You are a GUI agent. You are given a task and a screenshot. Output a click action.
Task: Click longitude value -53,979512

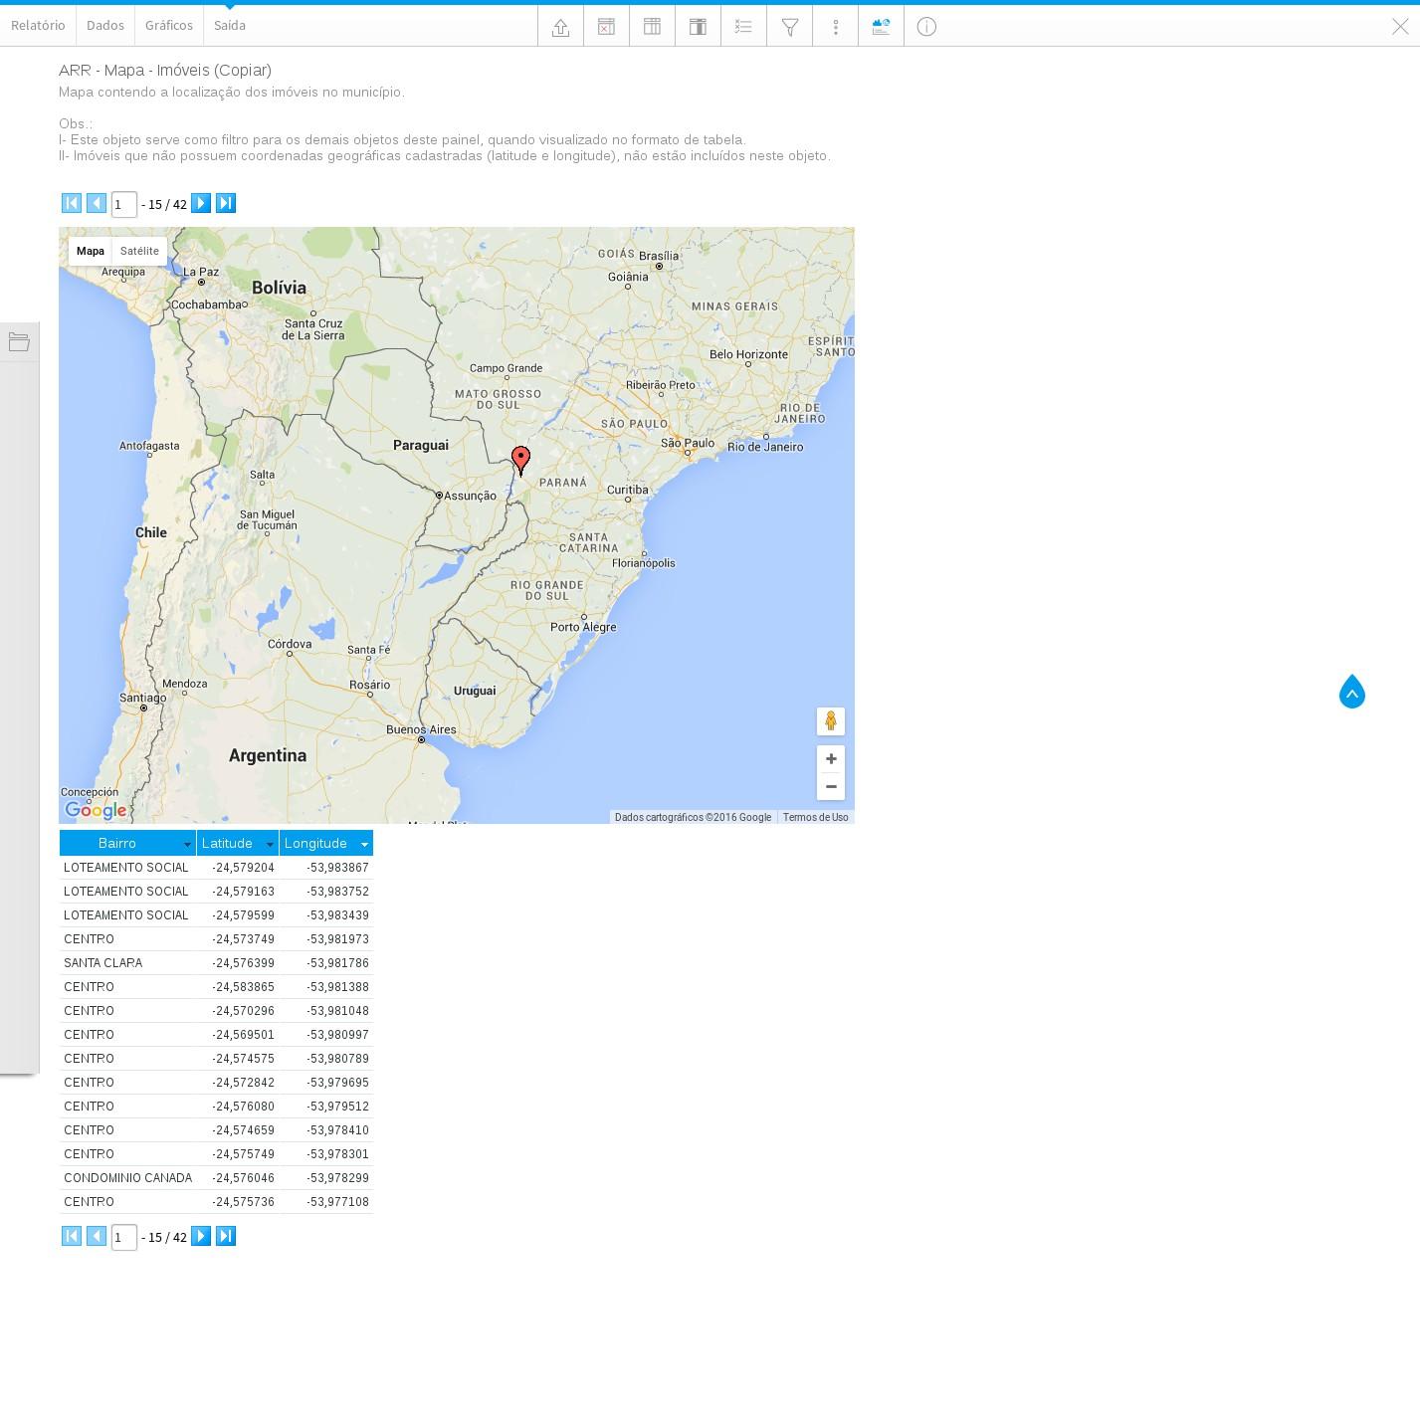point(337,1107)
